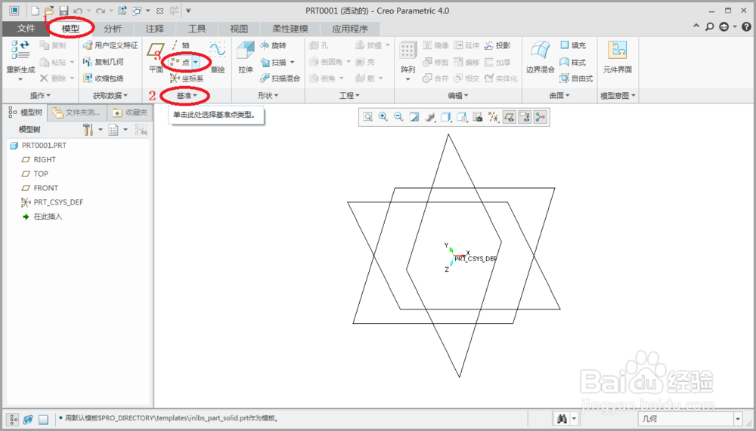Image resolution: width=756 pixels, height=431 pixels.
Task: Create a new file from quick access toolbar
Action: [36, 11]
